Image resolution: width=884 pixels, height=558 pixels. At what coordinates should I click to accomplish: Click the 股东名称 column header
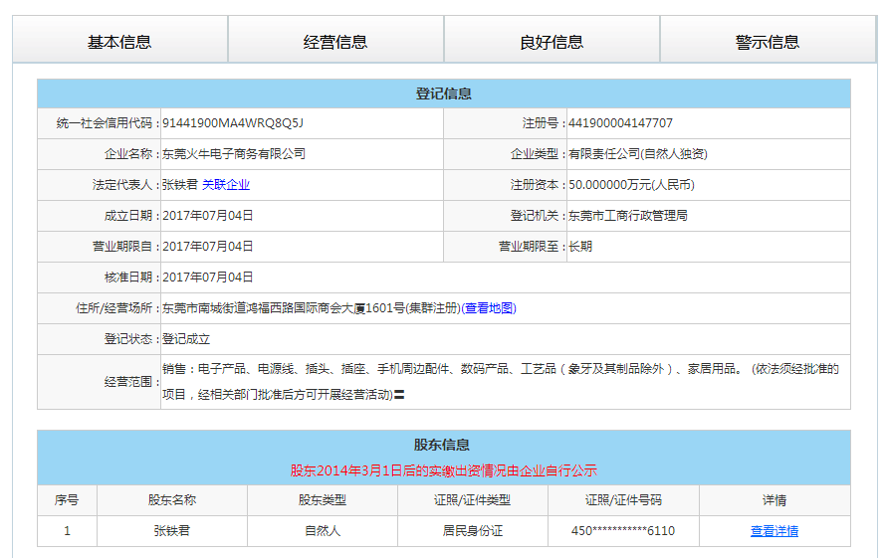coord(172,500)
